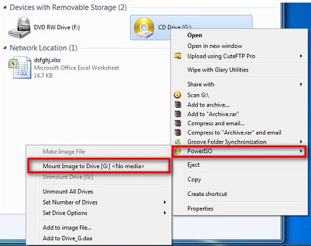The height and width of the screenshot is (246, 311).
Task: Open Properties of the CD drive
Action: [200, 209]
